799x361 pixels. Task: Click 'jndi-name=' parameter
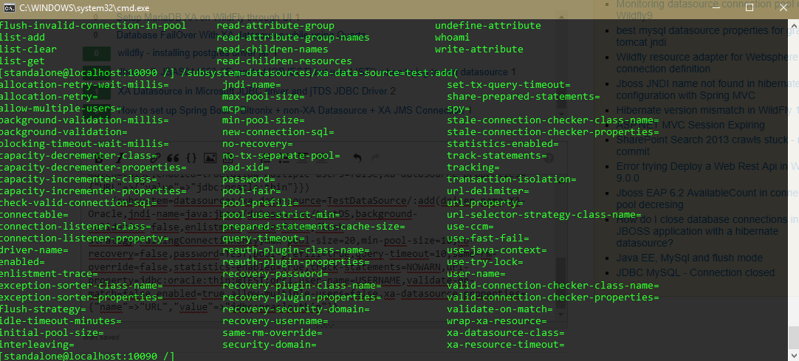[252, 84]
